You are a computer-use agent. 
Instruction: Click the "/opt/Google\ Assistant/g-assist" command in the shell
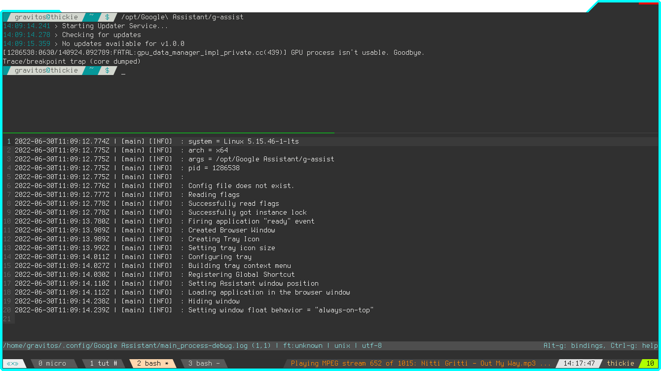[x=183, y=17]
